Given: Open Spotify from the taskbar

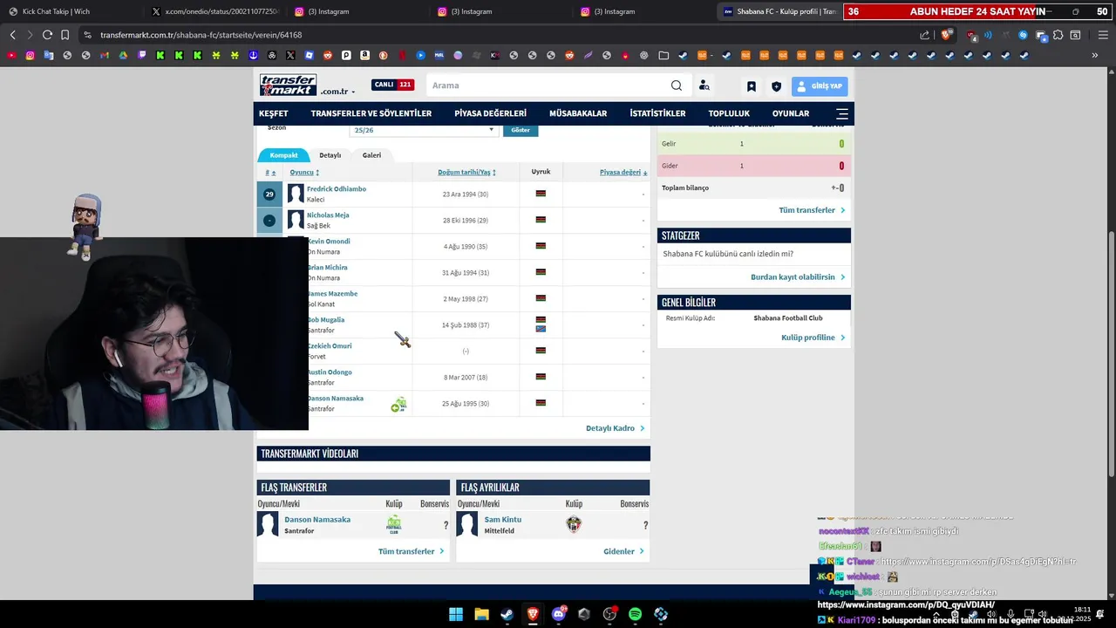Looking at the screenshot, I should click(x=635, y=614).
